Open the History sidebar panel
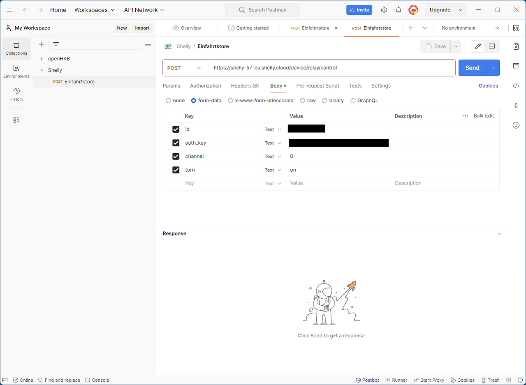Viewport: 526px width, 385px height. coord(16,95)
